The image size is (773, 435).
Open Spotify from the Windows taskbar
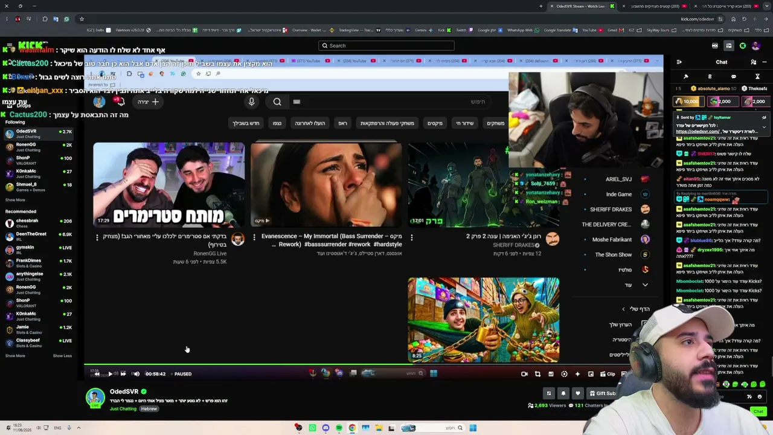(x=339, y=428)
